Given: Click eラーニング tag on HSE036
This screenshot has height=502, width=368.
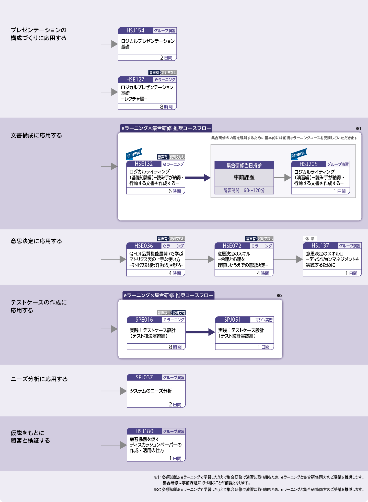Looking at the screenshot, I should tap(173, 246).
